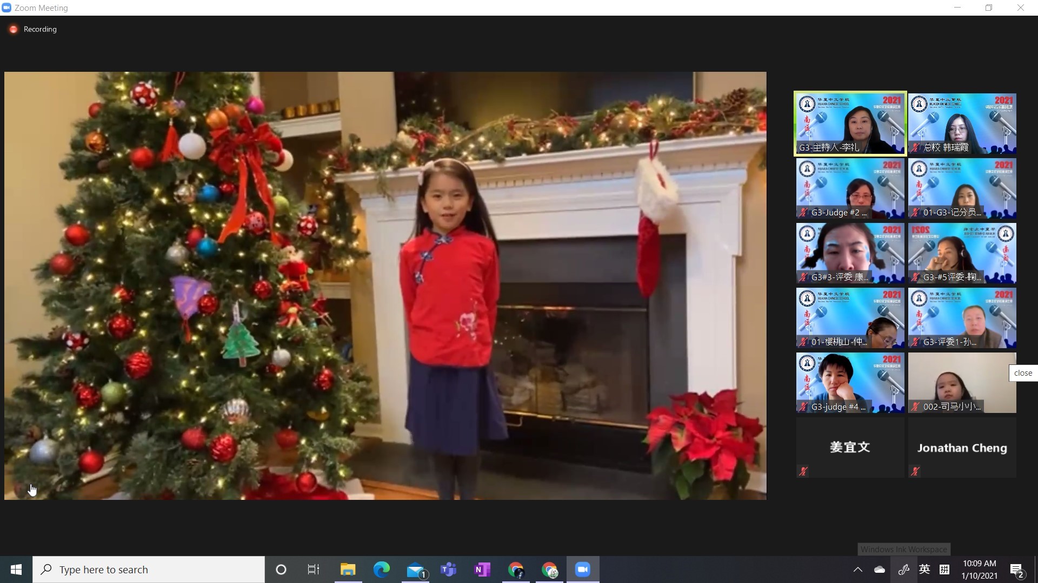
Task: Open Microsoft Teams from the taskbar
Action: (449, 570)
